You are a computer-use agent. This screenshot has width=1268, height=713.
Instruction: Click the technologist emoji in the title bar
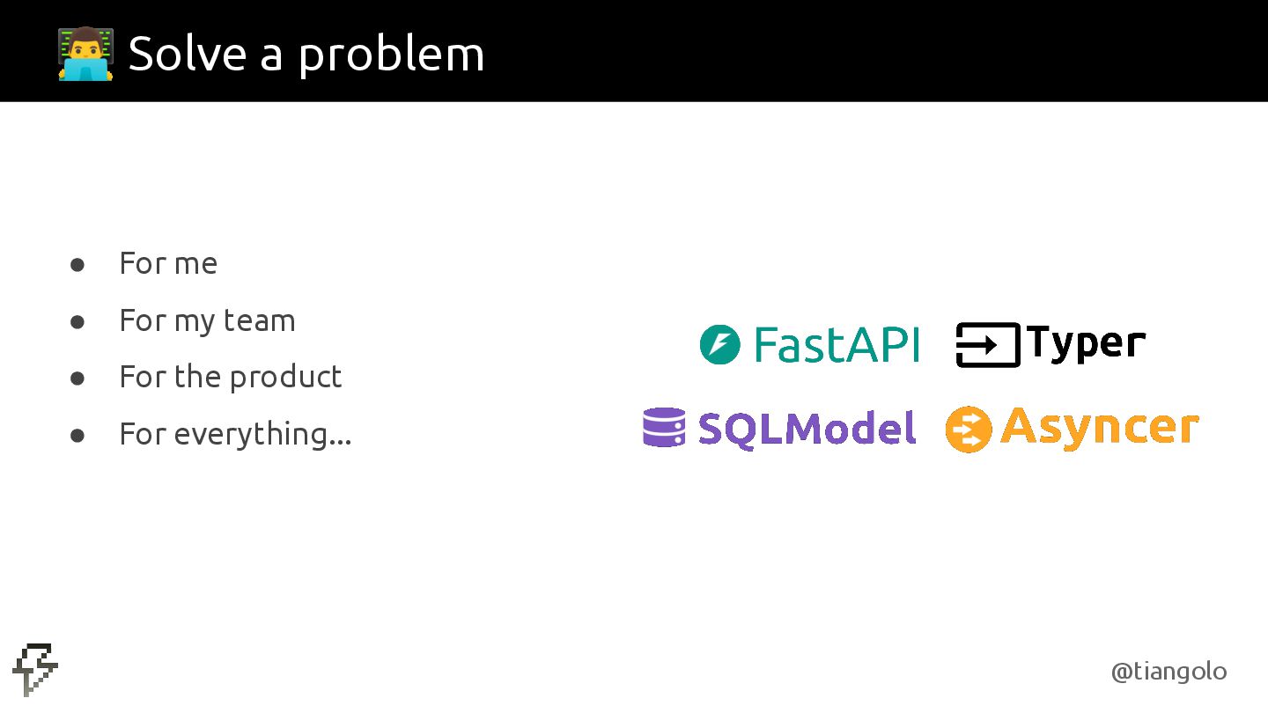click(x=85, y=54)
